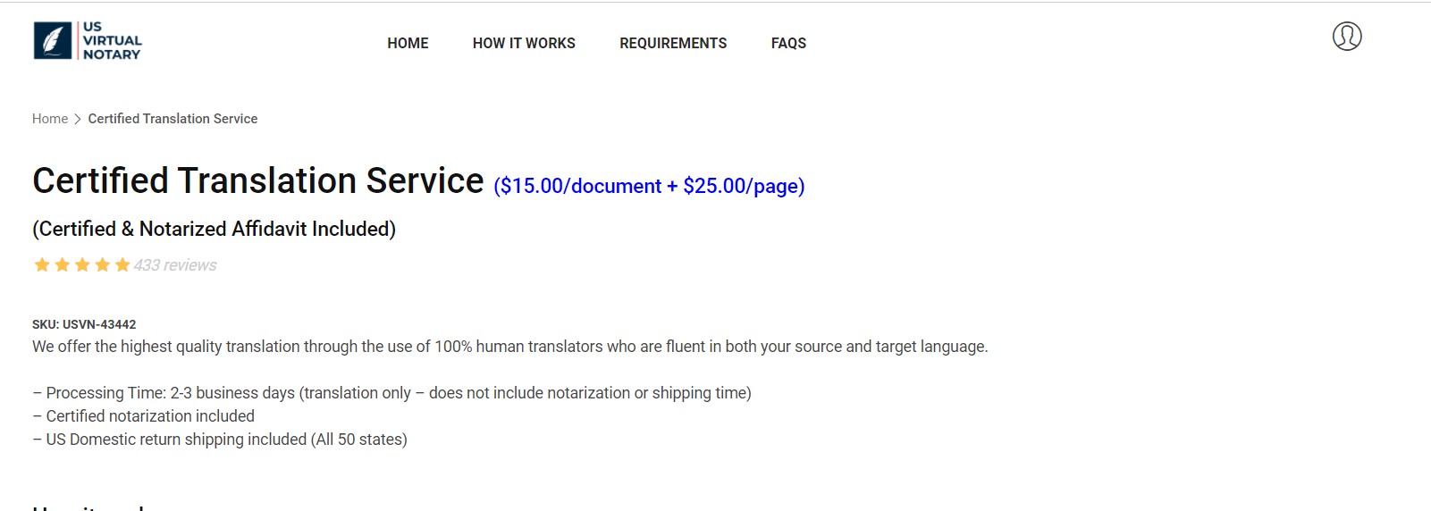
Task: Click the Certified Translation Service heading
Action: [258, 180]
